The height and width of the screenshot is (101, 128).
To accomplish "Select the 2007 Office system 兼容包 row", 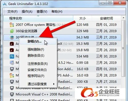I will 62,25.
